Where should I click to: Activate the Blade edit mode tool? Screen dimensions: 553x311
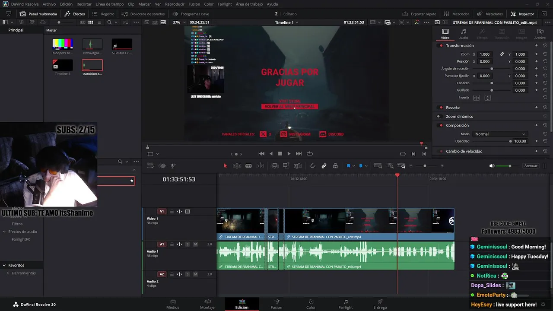[248, 166]
